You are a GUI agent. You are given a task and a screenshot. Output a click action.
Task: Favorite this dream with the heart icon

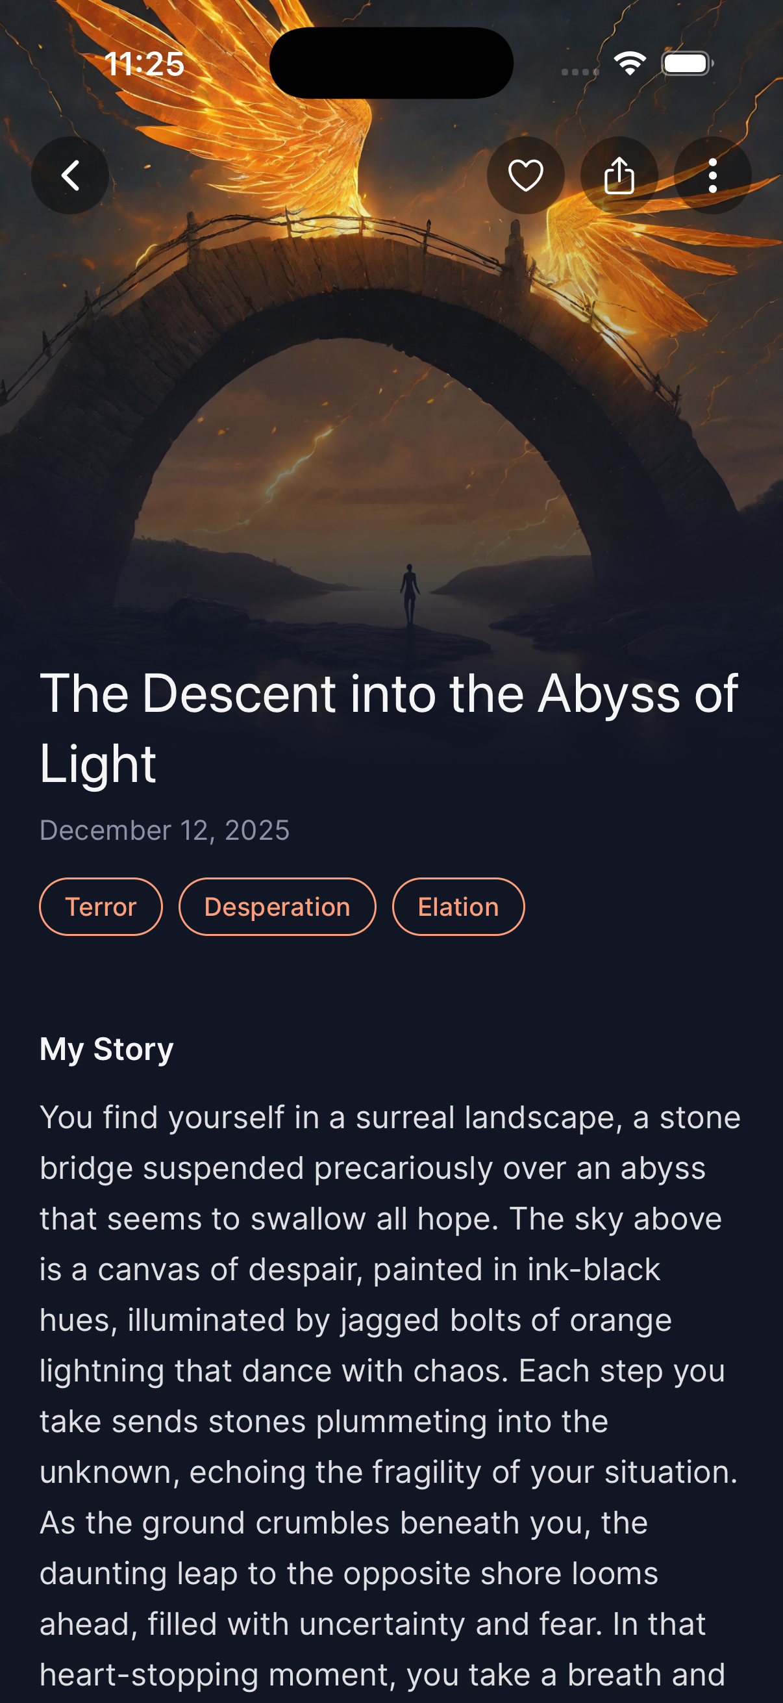pyautogui.click(x=525, y=175)
